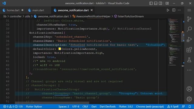Toggle primary side bar layout button

coord(151,3)
